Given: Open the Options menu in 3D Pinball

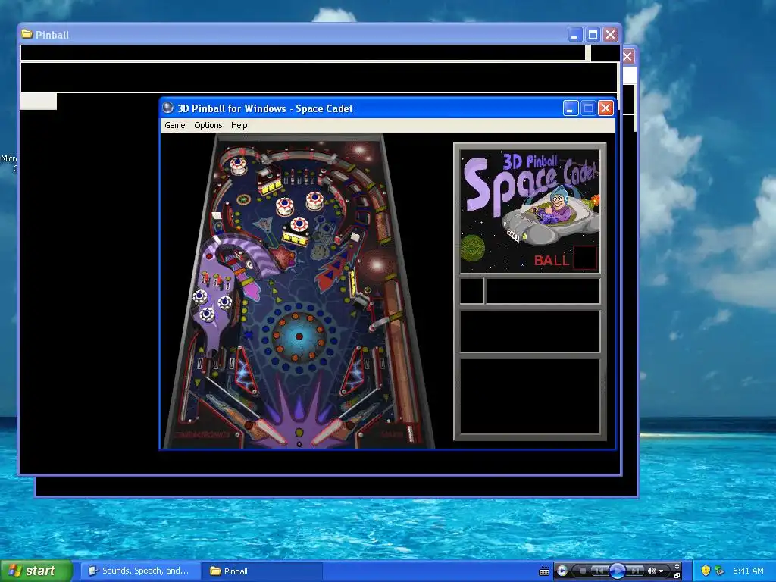Looking at the screenshot, I should coord(208,125).
